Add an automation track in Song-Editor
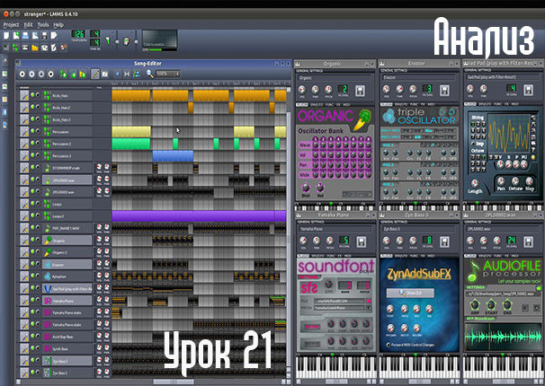 [83, 74]
